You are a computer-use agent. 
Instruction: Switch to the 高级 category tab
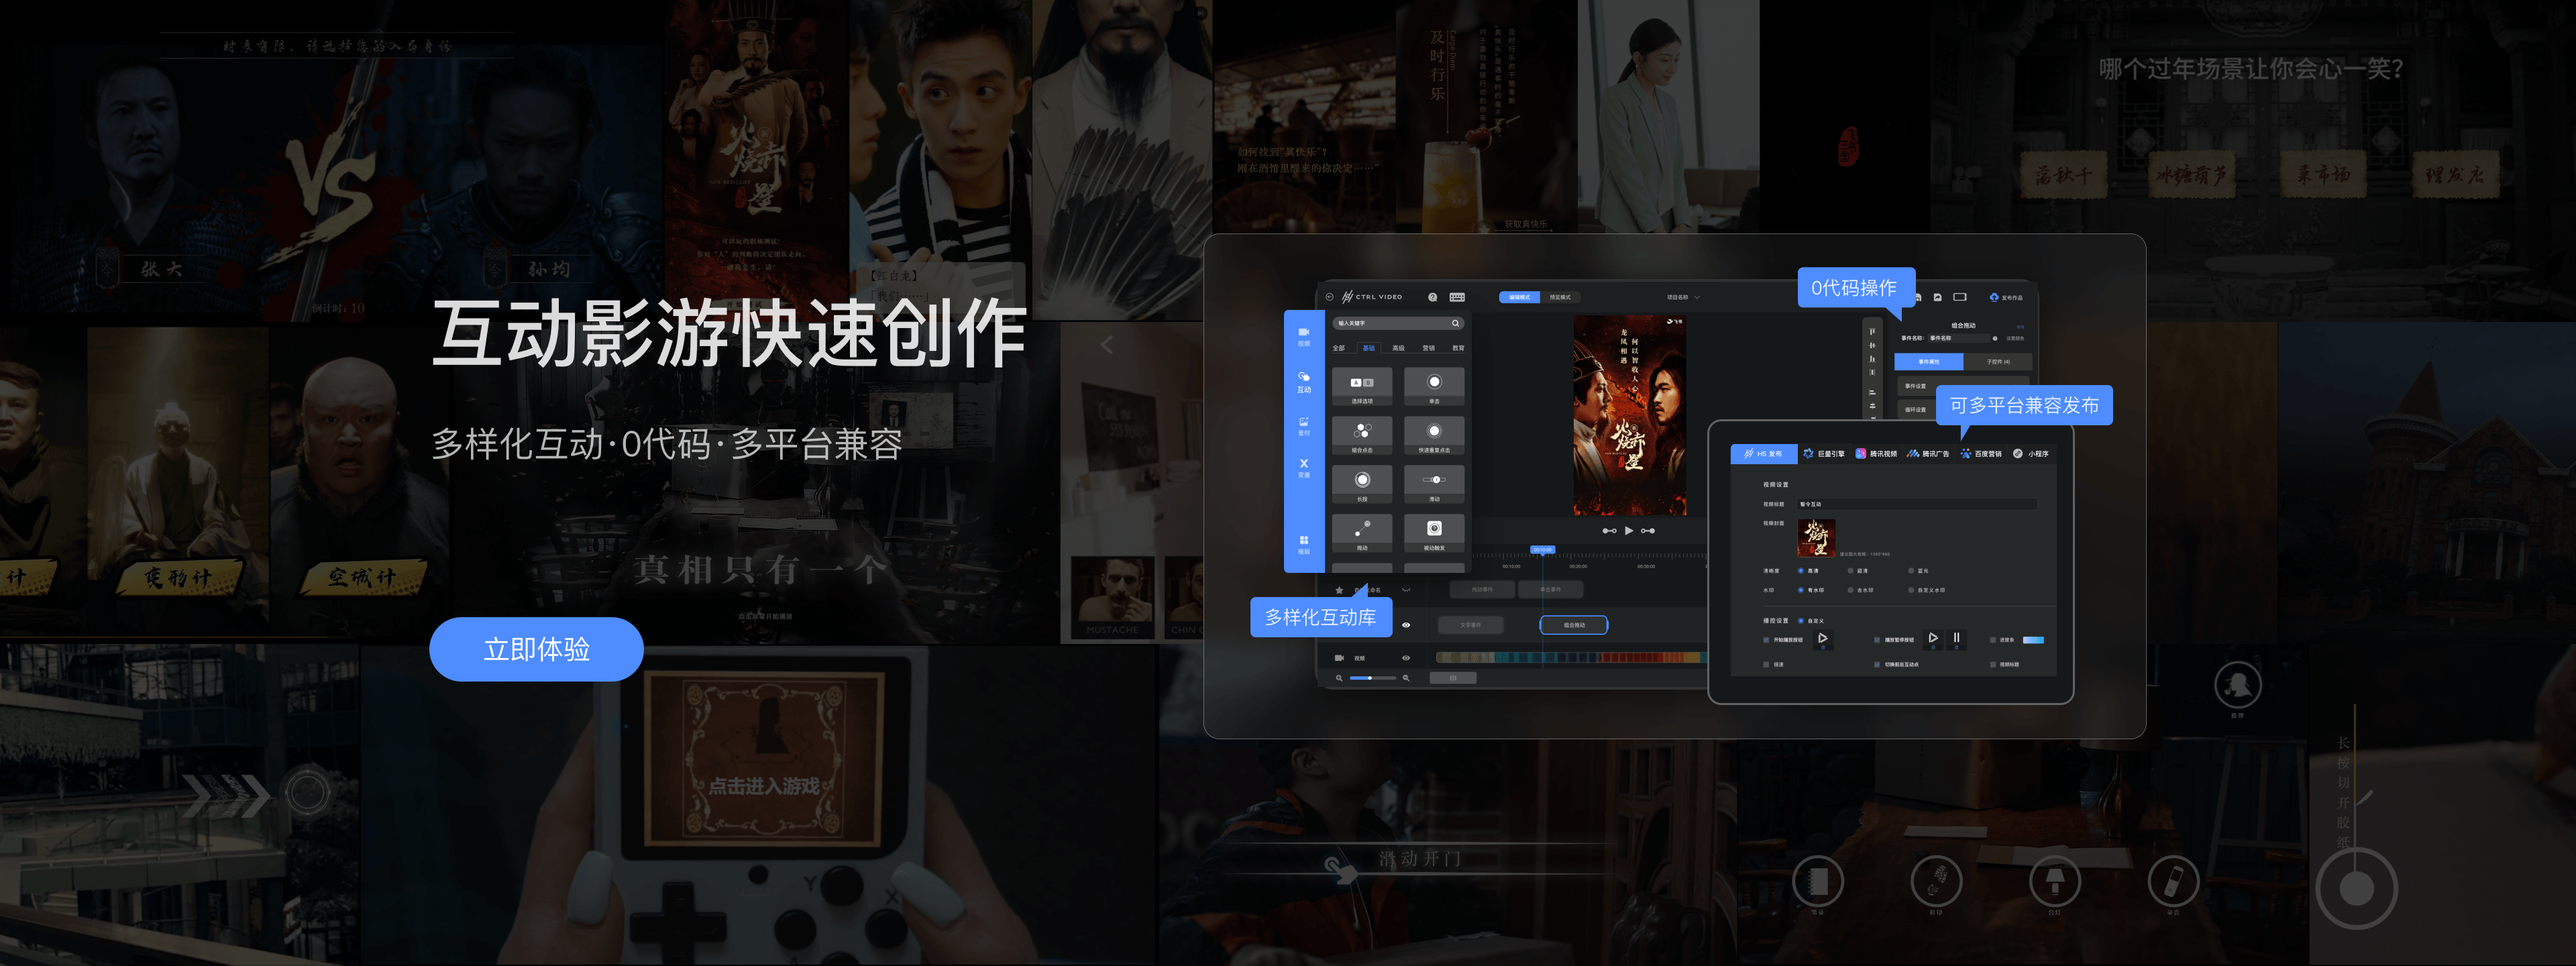(1399, 348)
